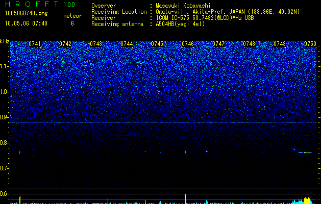Click the 1.1 frequency axis label

coord(5,66)
